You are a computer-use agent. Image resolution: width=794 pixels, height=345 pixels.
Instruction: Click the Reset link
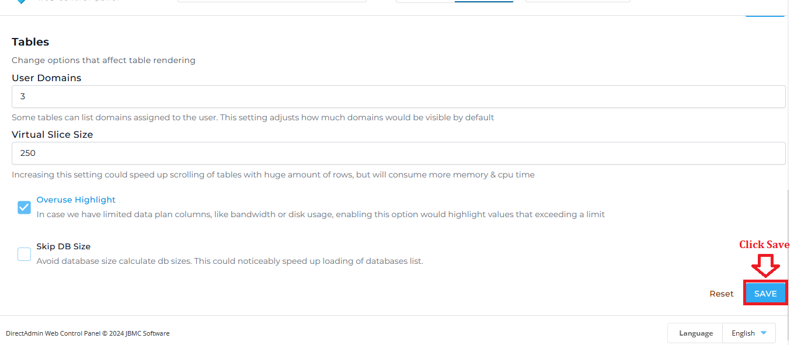pyautogui.click(x=722, y=294)
